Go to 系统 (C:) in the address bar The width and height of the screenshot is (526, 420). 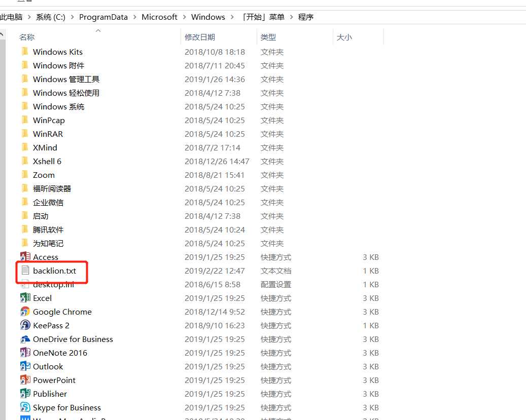click(x=51, y=17)
